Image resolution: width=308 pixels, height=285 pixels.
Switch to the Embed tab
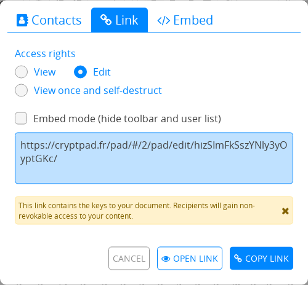point(185,20)
